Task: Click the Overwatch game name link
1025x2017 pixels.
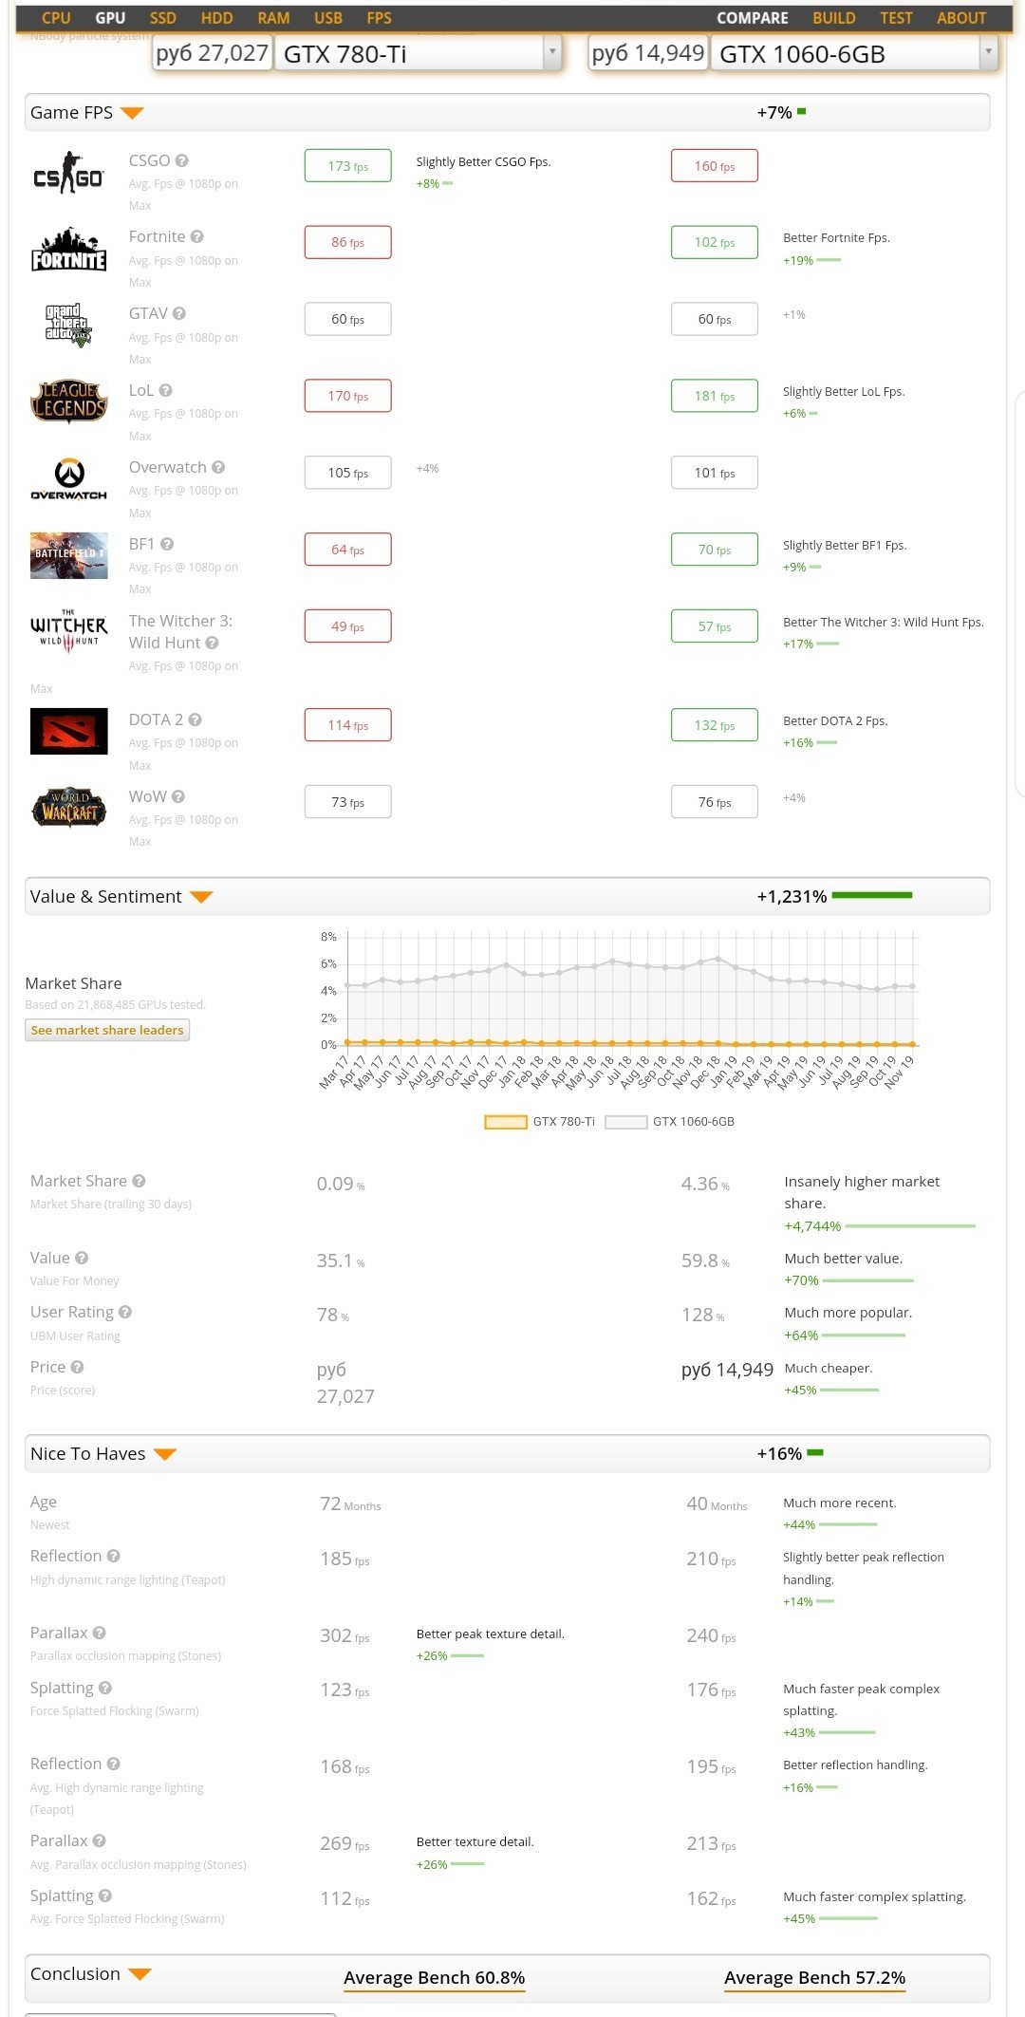Action: (x=168, y=467)
